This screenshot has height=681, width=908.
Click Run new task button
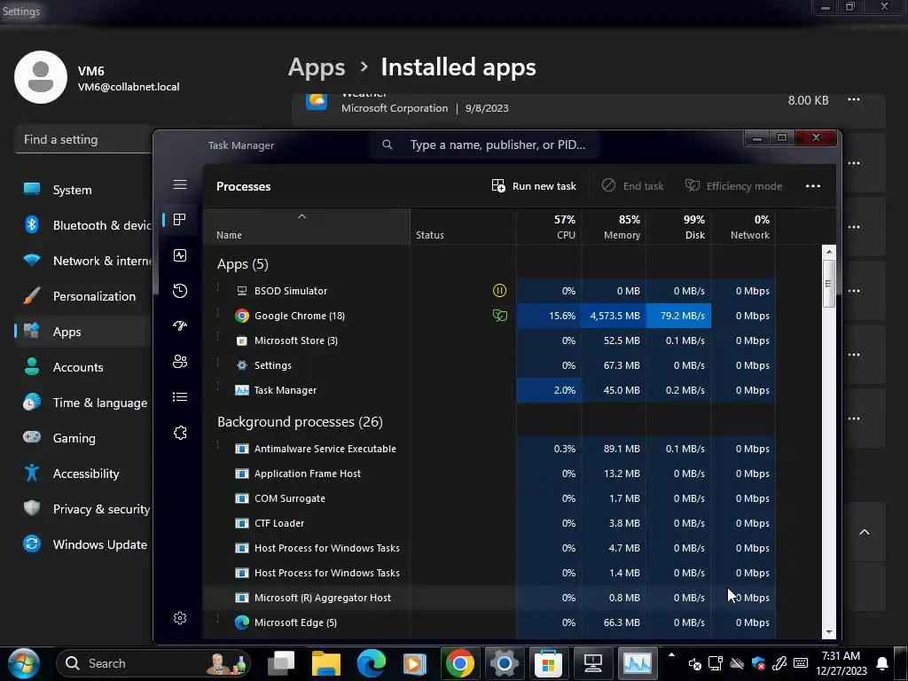pos(534,186)
